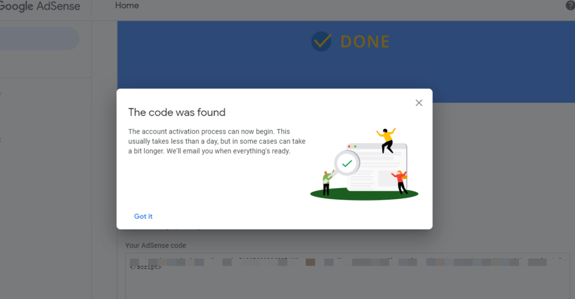Click the Google AdSense logo

pos(40,6)
